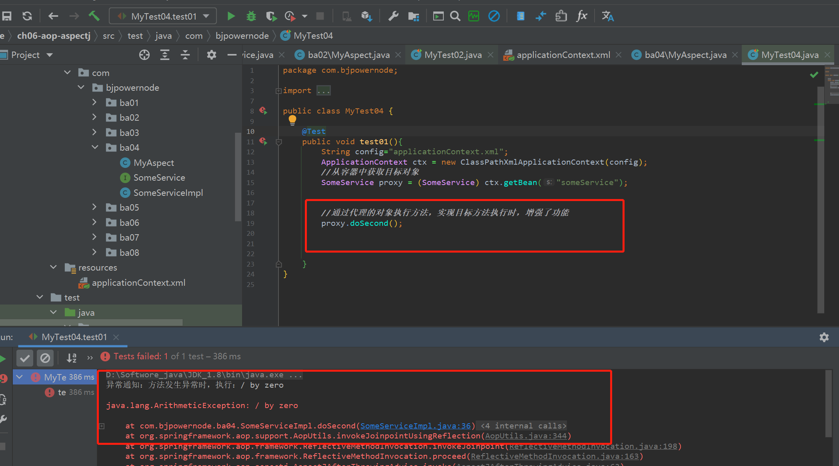
Task: Open Run panel settings gear
Action: [x=824, y=337]
